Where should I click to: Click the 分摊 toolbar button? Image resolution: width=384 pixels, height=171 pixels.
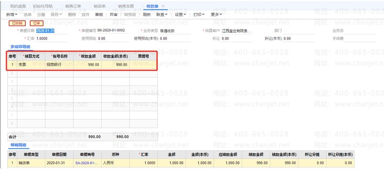41,14
